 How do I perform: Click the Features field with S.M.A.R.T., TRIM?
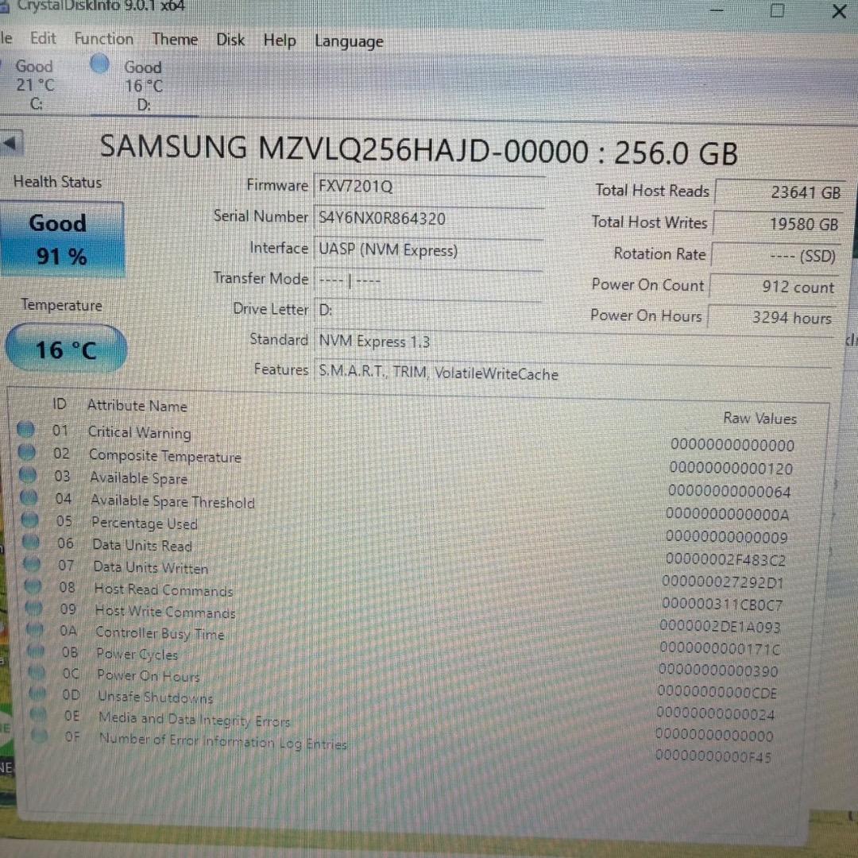pos(572,373)
